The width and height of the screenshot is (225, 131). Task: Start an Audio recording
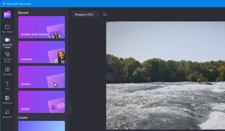tap(41, 102)
